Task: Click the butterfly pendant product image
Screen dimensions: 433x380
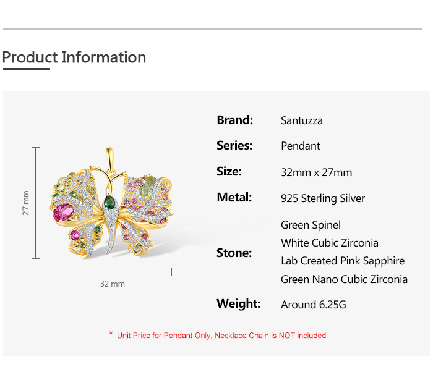Action: tap(111, 203)
